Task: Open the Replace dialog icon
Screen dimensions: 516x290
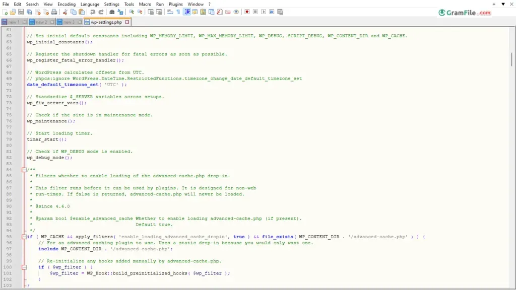Action: click(x=120, y=12)
